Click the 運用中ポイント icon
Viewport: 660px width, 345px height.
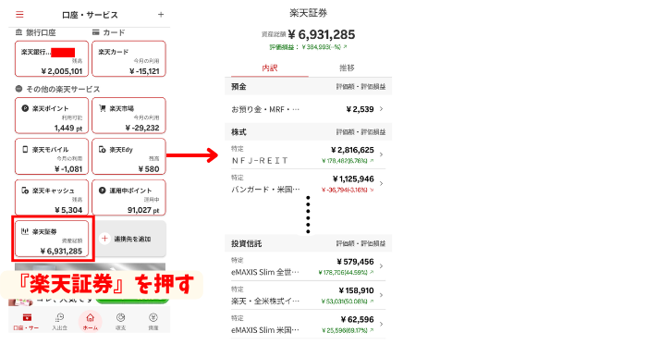(x=103, y=191)
